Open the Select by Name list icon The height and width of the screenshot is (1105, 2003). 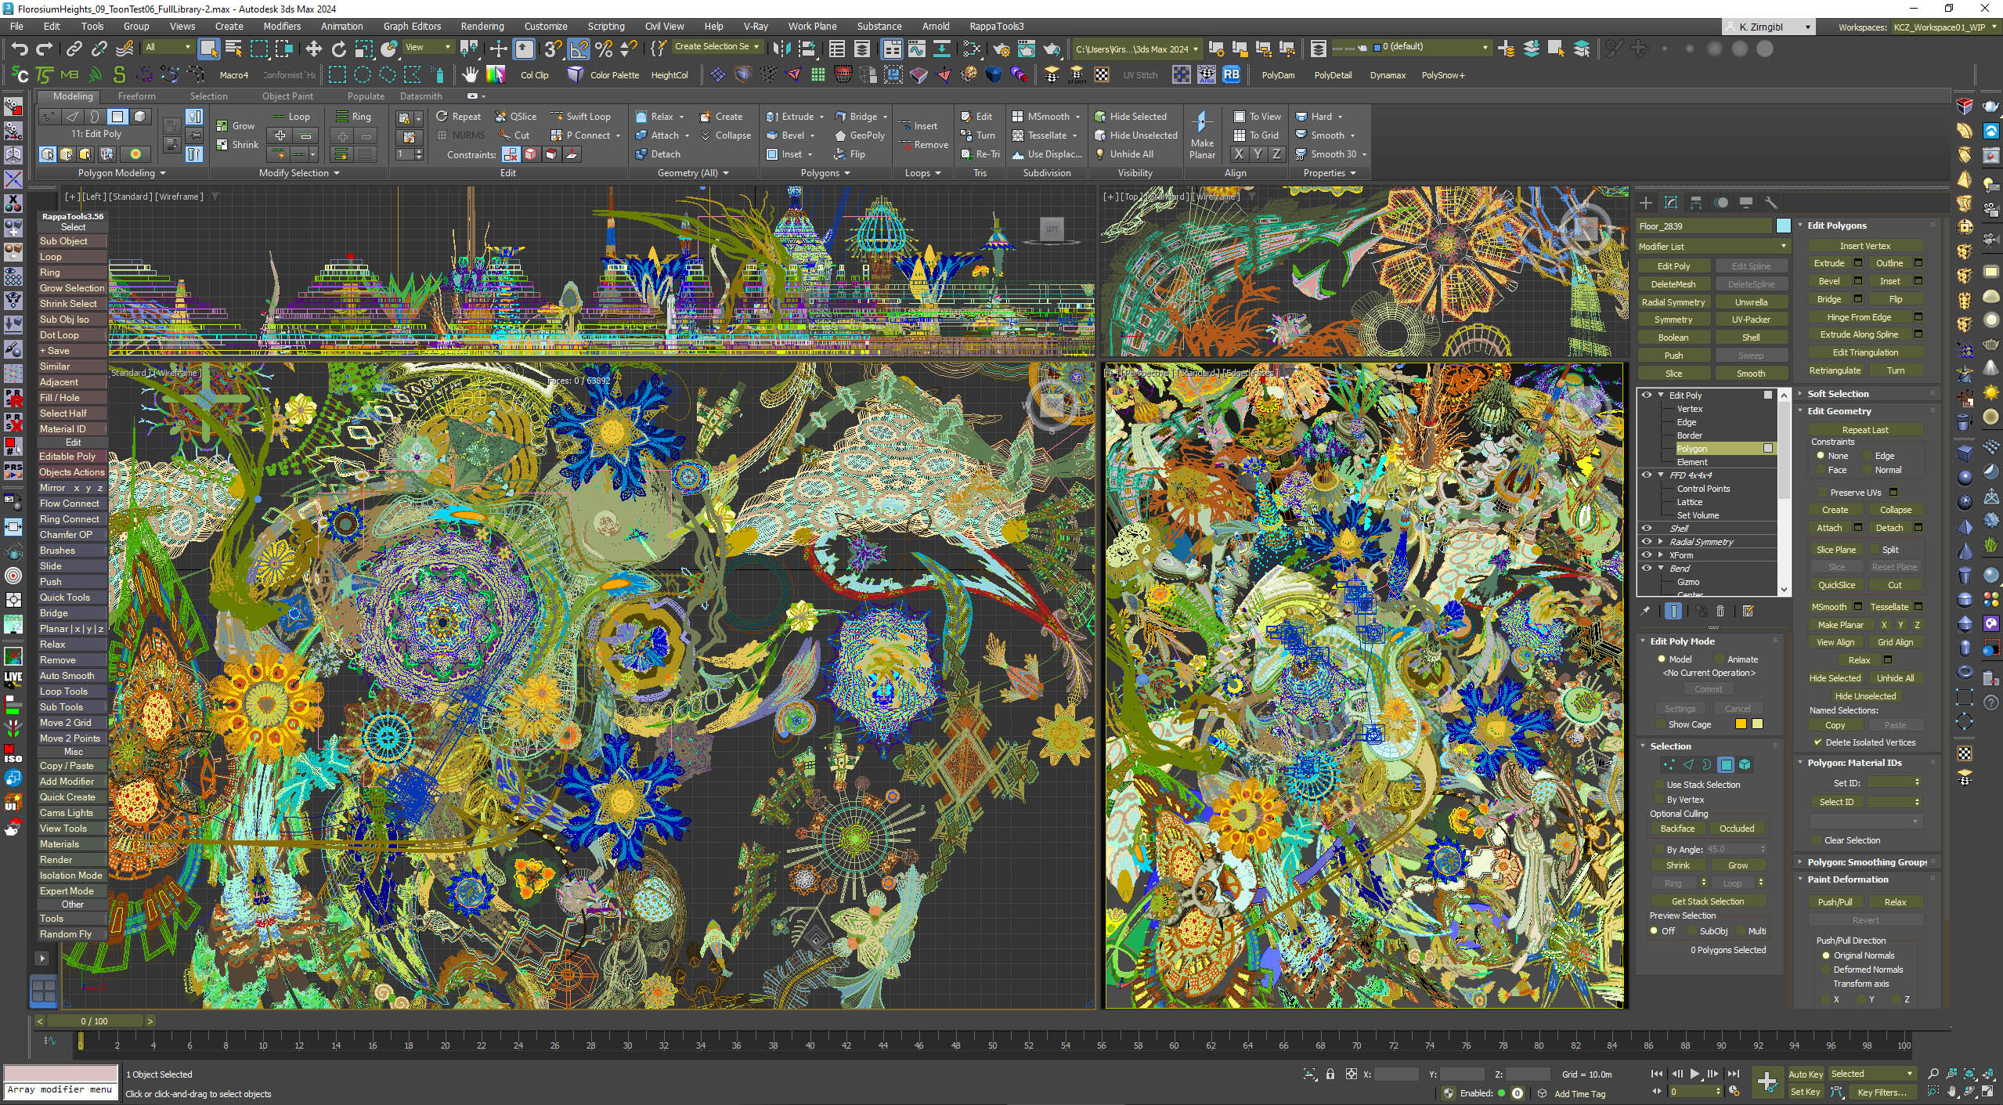pyautogui.click(x=233, y=49)
